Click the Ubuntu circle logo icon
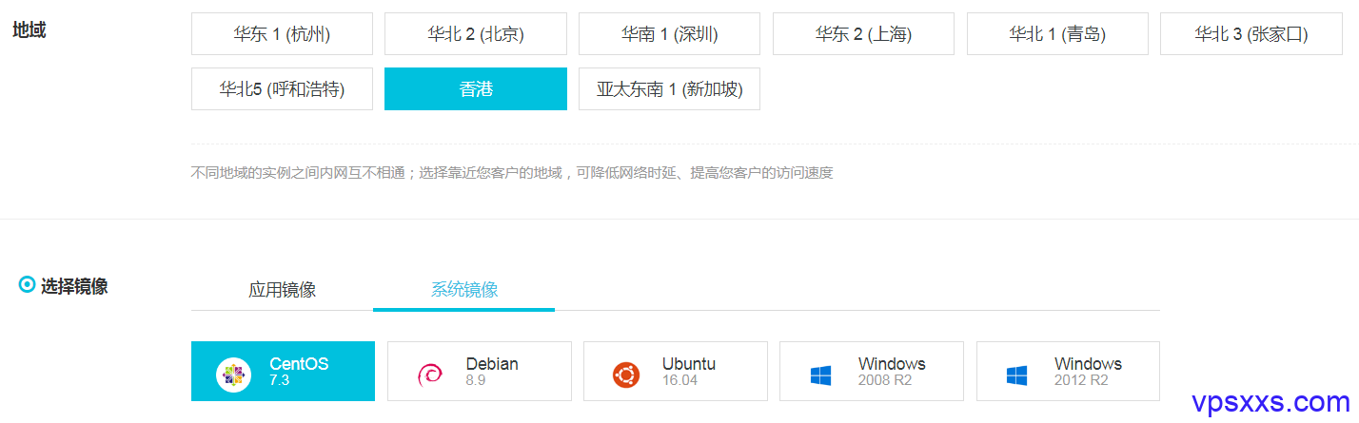 click(626, 375)
